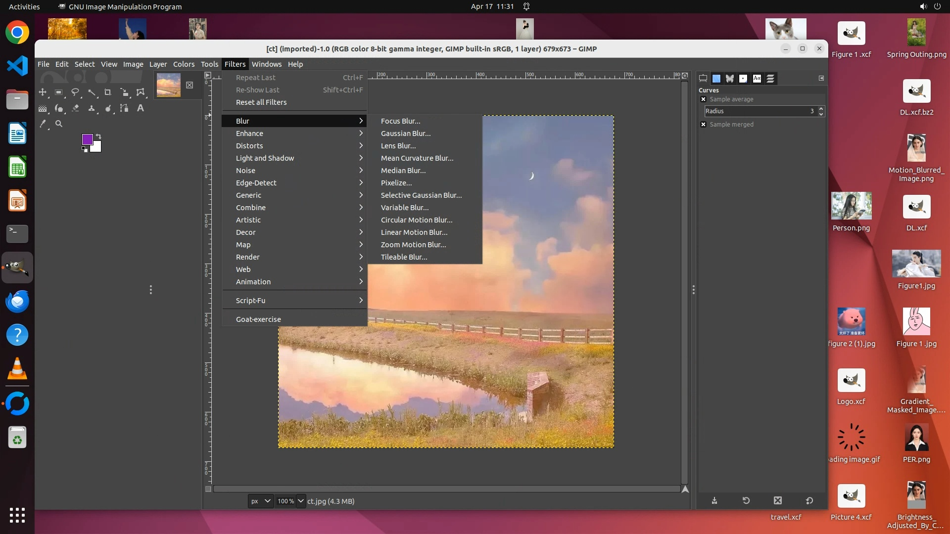Screen dimensions: 950x534
Task: Select the Color Picker eyedropper tool
Action: point(43,124)
